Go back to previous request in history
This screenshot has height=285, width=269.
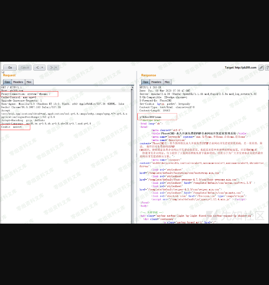pos(37,67)
